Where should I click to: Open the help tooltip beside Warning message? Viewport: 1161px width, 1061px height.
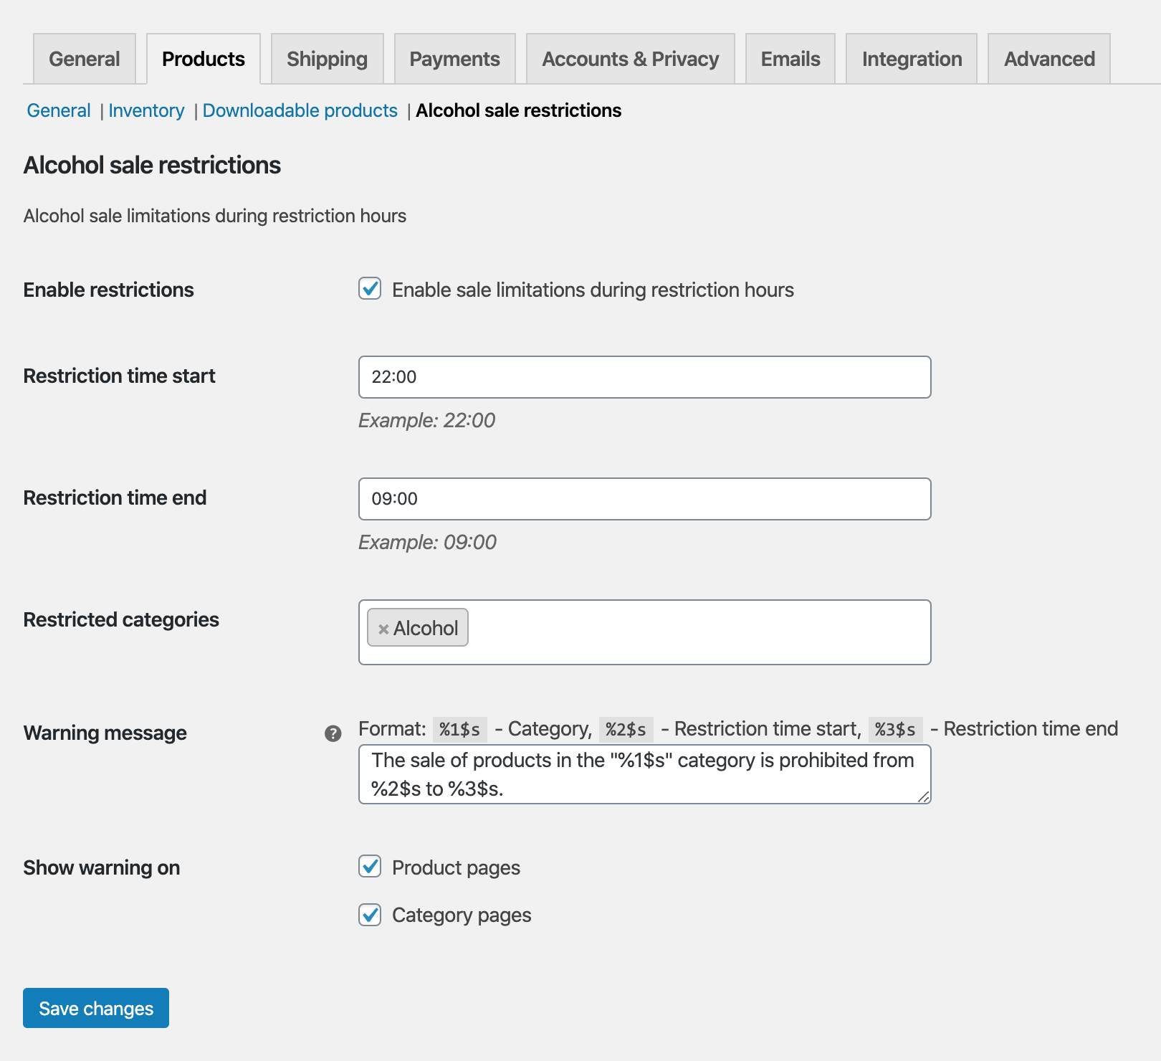[x=333, y=733]
